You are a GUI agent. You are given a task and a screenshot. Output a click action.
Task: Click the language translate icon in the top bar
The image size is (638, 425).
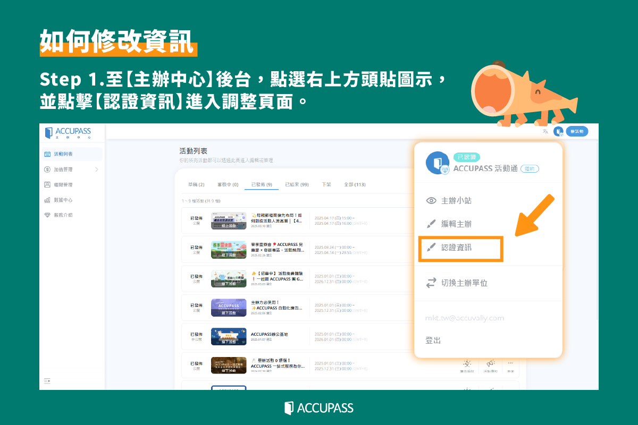(x=545, y=132)
